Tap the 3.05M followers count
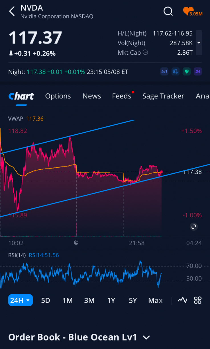Image resolution: width=210 pixels, height=349 pixels. tap(196, 14)
